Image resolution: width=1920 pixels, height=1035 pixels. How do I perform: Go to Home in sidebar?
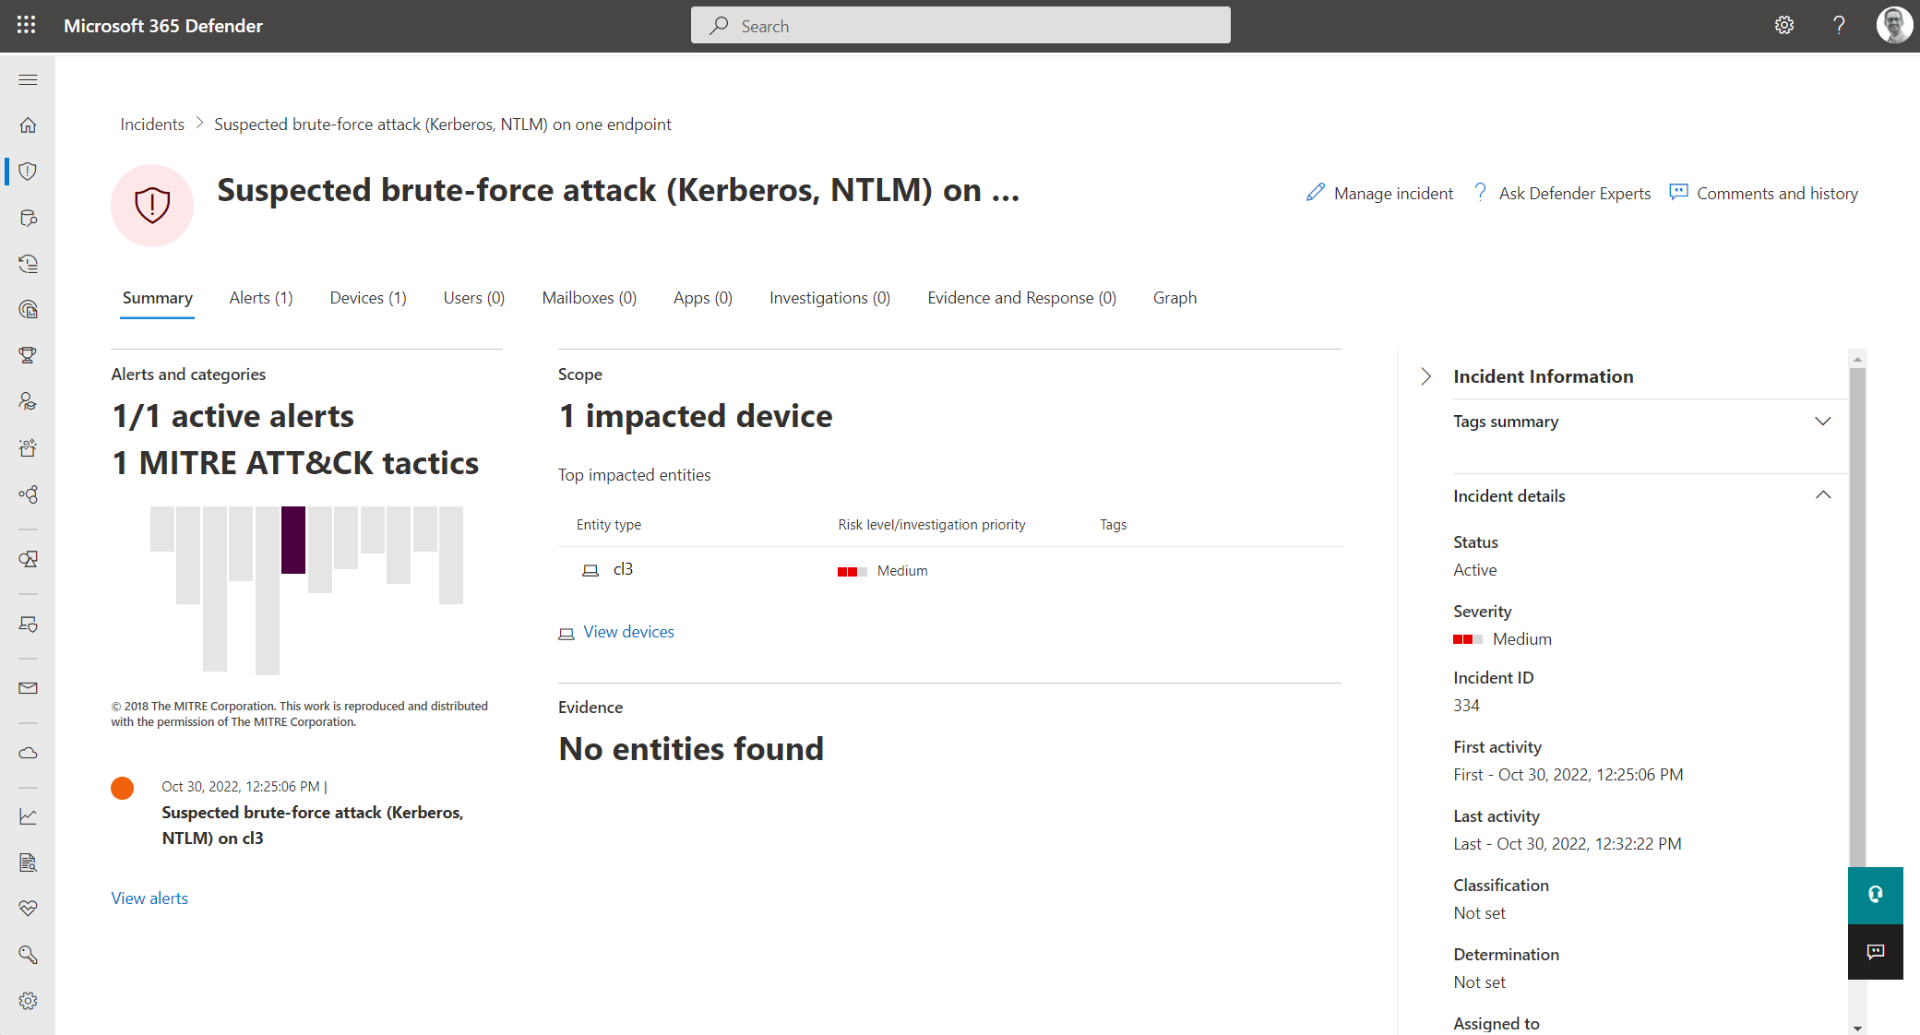(x=28, y=125)
